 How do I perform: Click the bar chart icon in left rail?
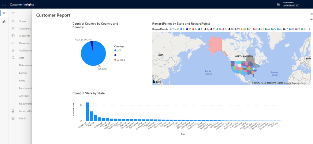point(4,22)
